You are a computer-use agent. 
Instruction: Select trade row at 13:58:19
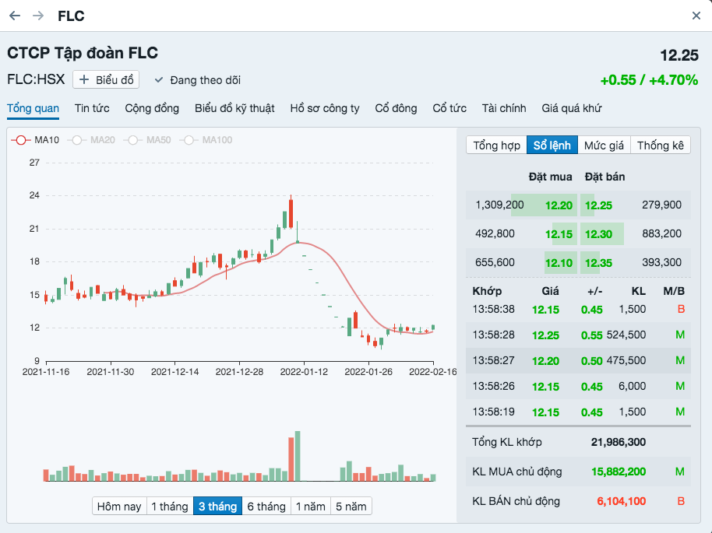pos(578,412)
